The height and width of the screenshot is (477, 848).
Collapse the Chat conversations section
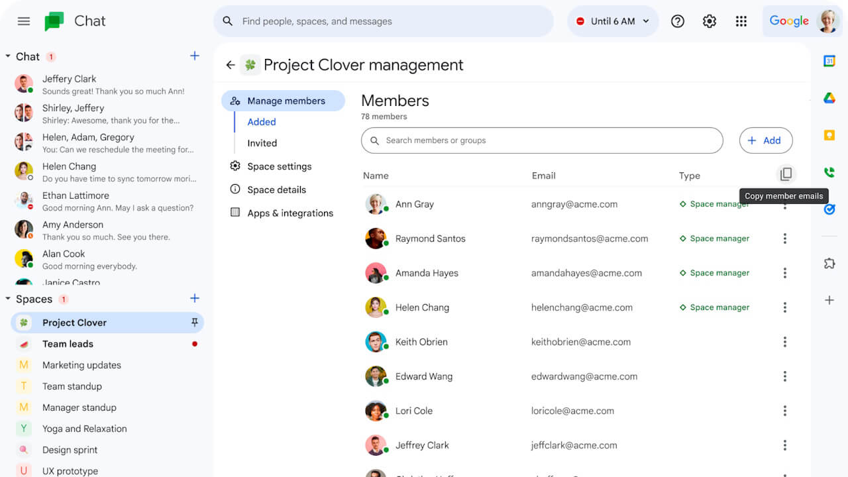[8, 56]
